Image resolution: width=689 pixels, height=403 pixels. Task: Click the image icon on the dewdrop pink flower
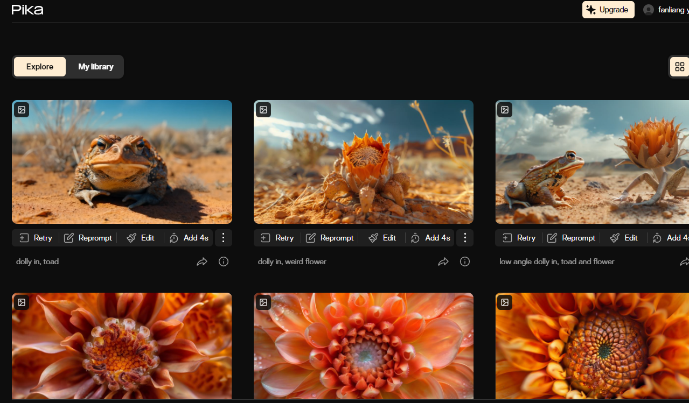(263, 302)
